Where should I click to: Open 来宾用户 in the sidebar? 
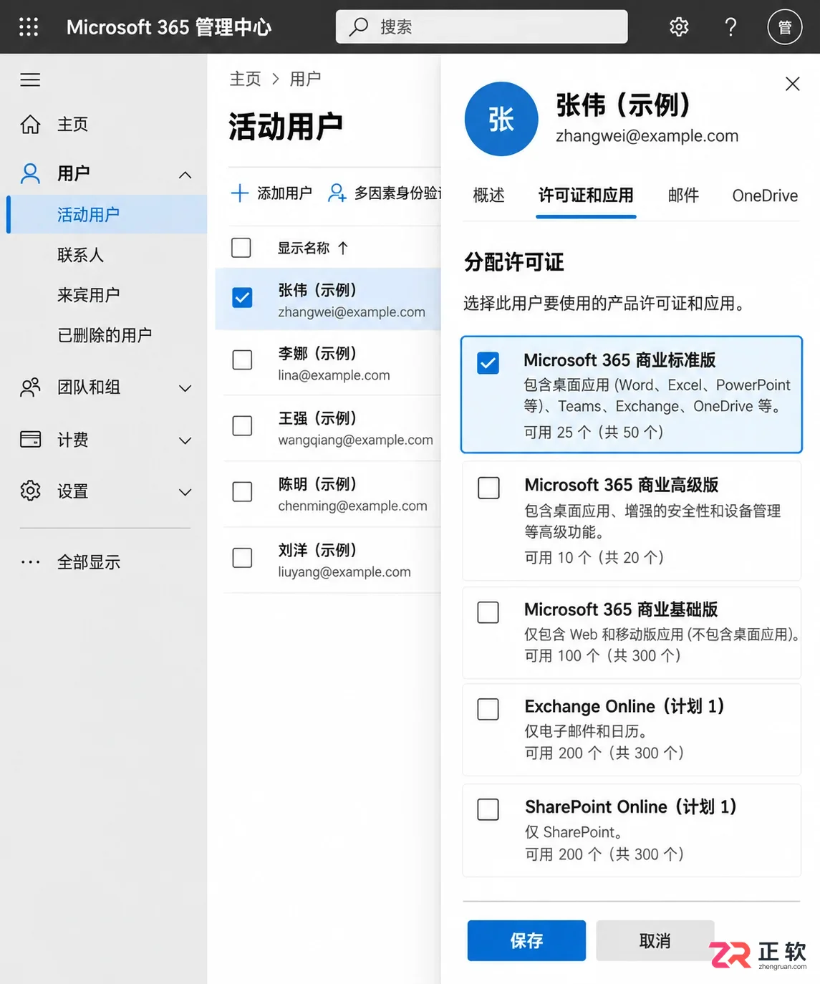89,295
